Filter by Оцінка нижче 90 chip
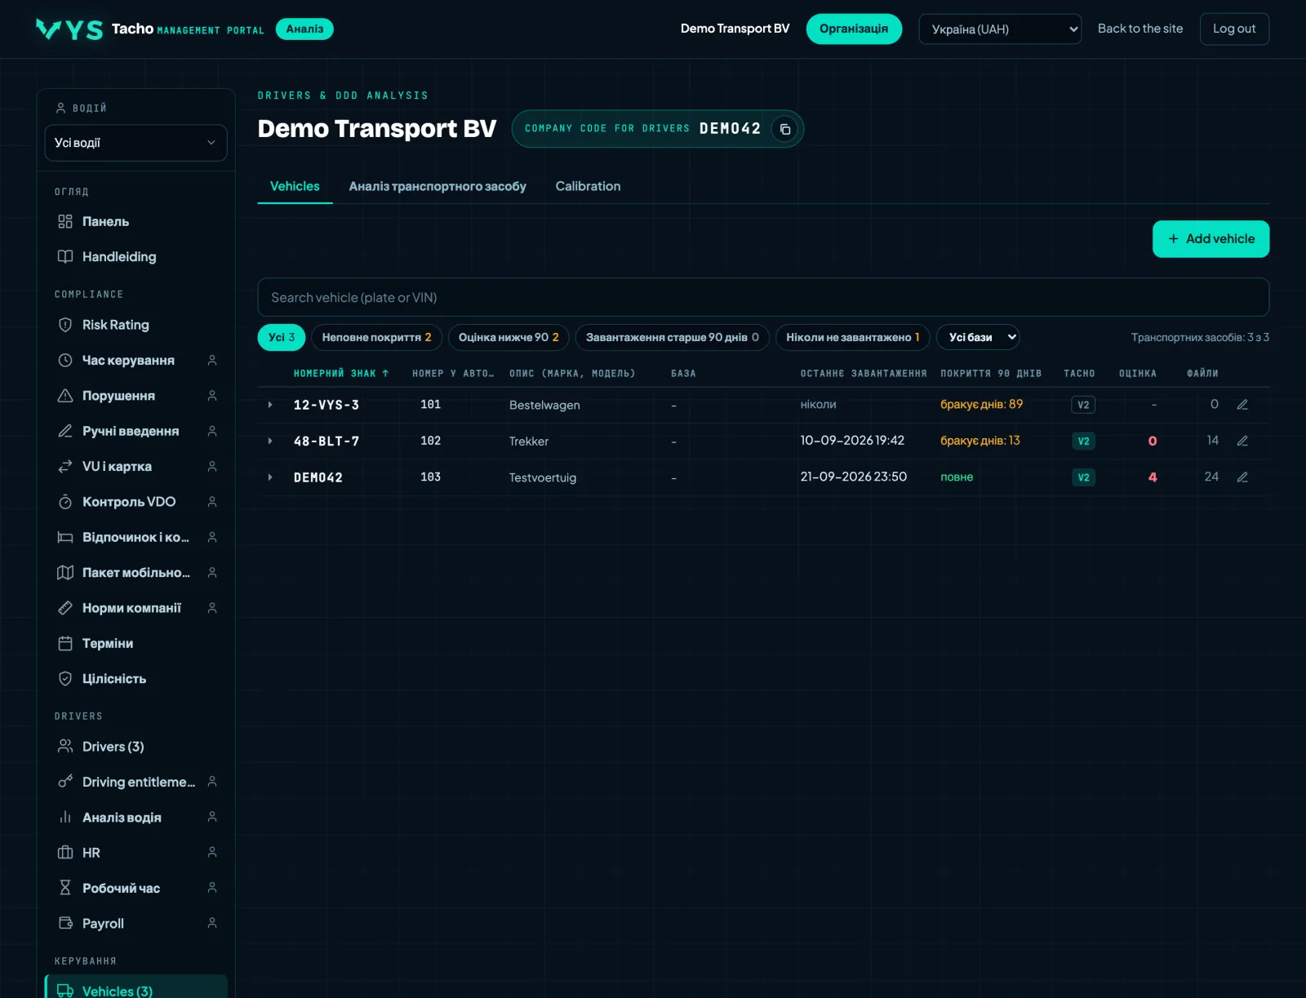 (x=509, y=337)
